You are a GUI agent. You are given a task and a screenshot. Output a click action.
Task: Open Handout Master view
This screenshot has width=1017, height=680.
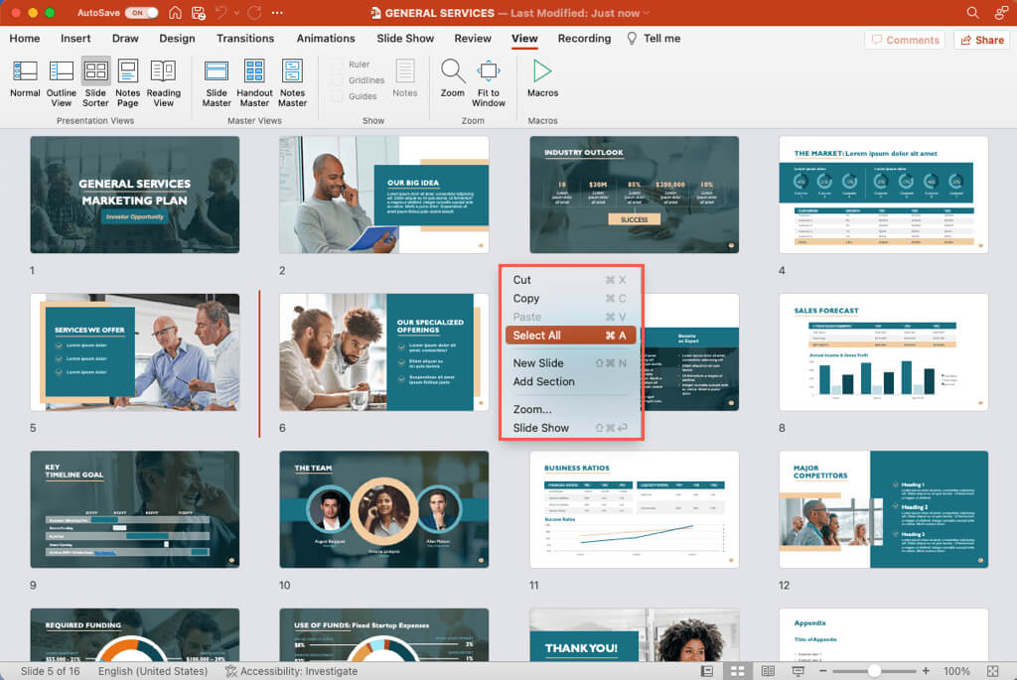coord(254,83)
